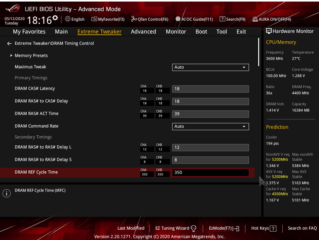Image resolution: width=319 pixels, height=240 pixels.
Task: Click the info circle icon
Action: [x=7, y=193]
